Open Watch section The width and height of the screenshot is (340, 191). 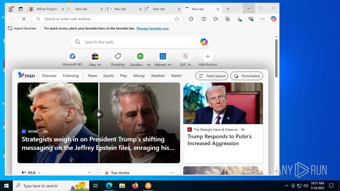(x=176, y=76)
